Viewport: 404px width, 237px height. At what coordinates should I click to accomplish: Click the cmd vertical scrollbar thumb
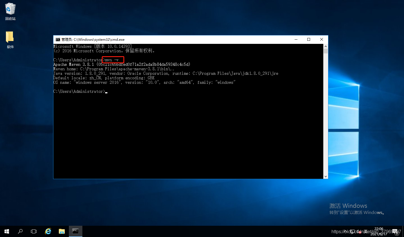(x=326, y=51)
